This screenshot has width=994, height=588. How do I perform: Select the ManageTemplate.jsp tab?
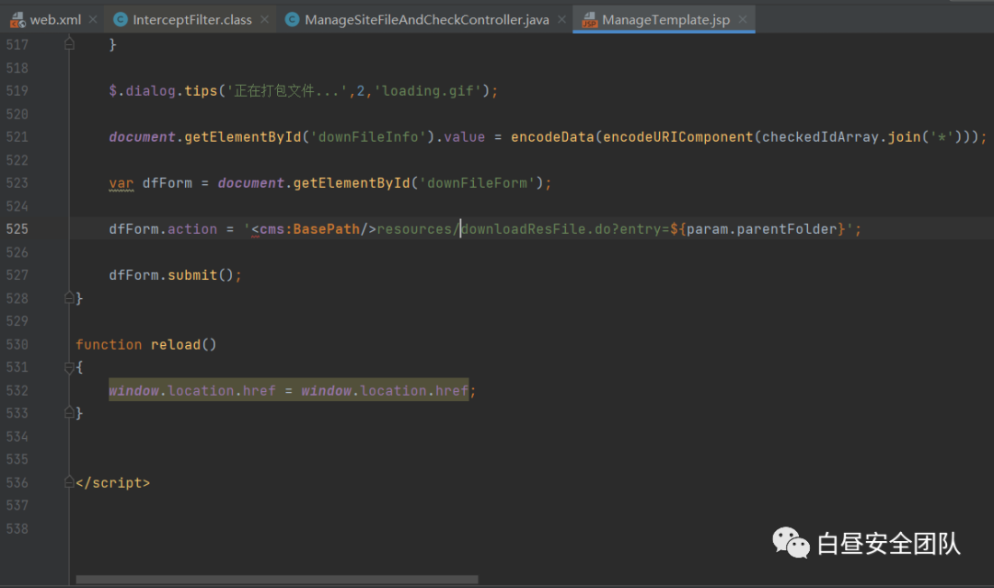pyautogui.click(x=665, y=19)
